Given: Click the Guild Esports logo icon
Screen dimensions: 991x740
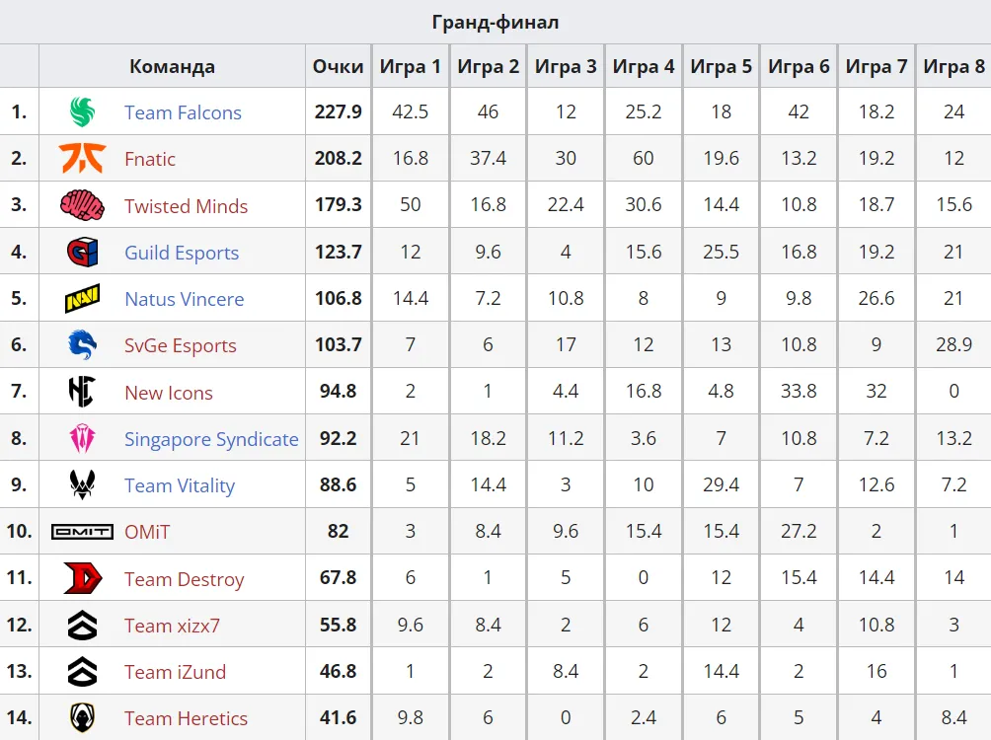Looking at the screenshot, I should point(82,252).
